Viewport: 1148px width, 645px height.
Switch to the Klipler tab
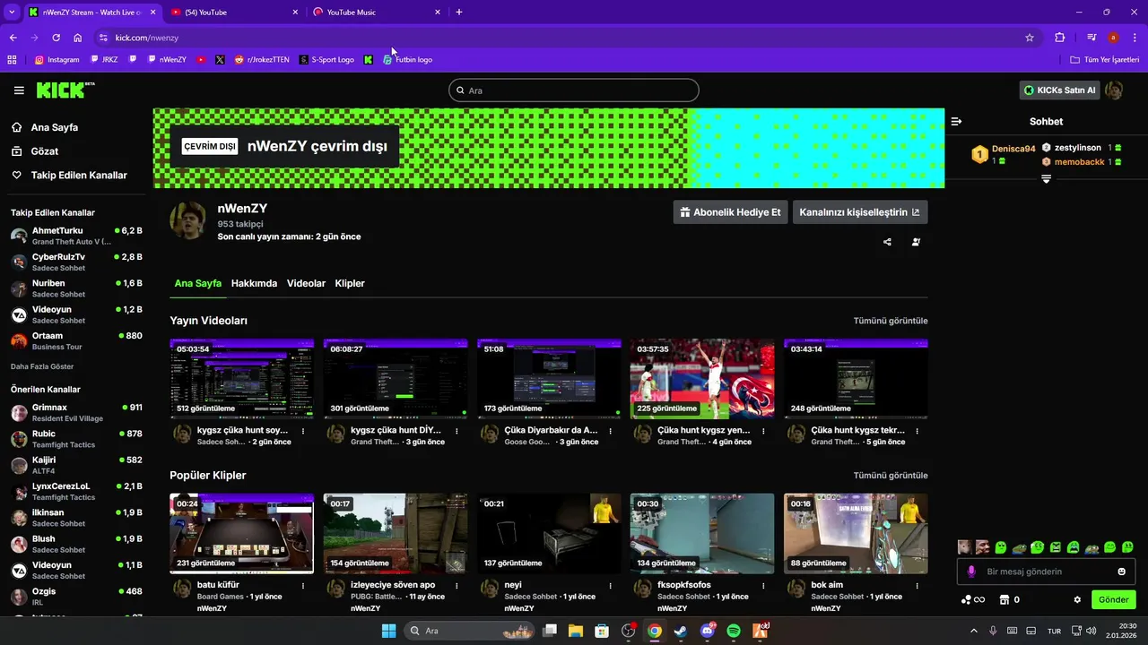350,283
